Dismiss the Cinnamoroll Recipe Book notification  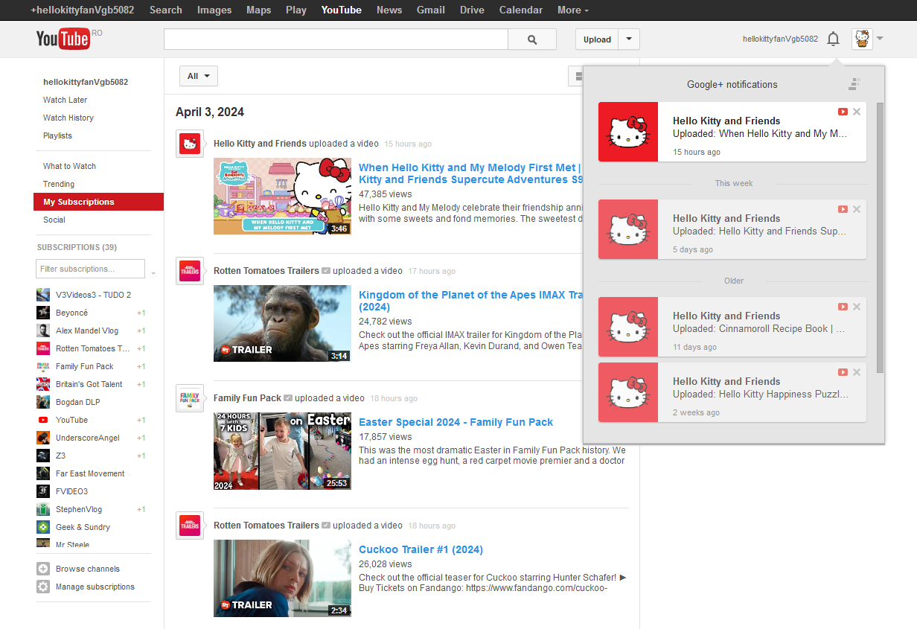pyautogui.click(x=857, y=307)
